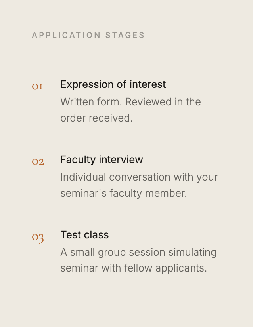
Task: Select the 'Expression of interest' heading
Action: tap(113, 84)
